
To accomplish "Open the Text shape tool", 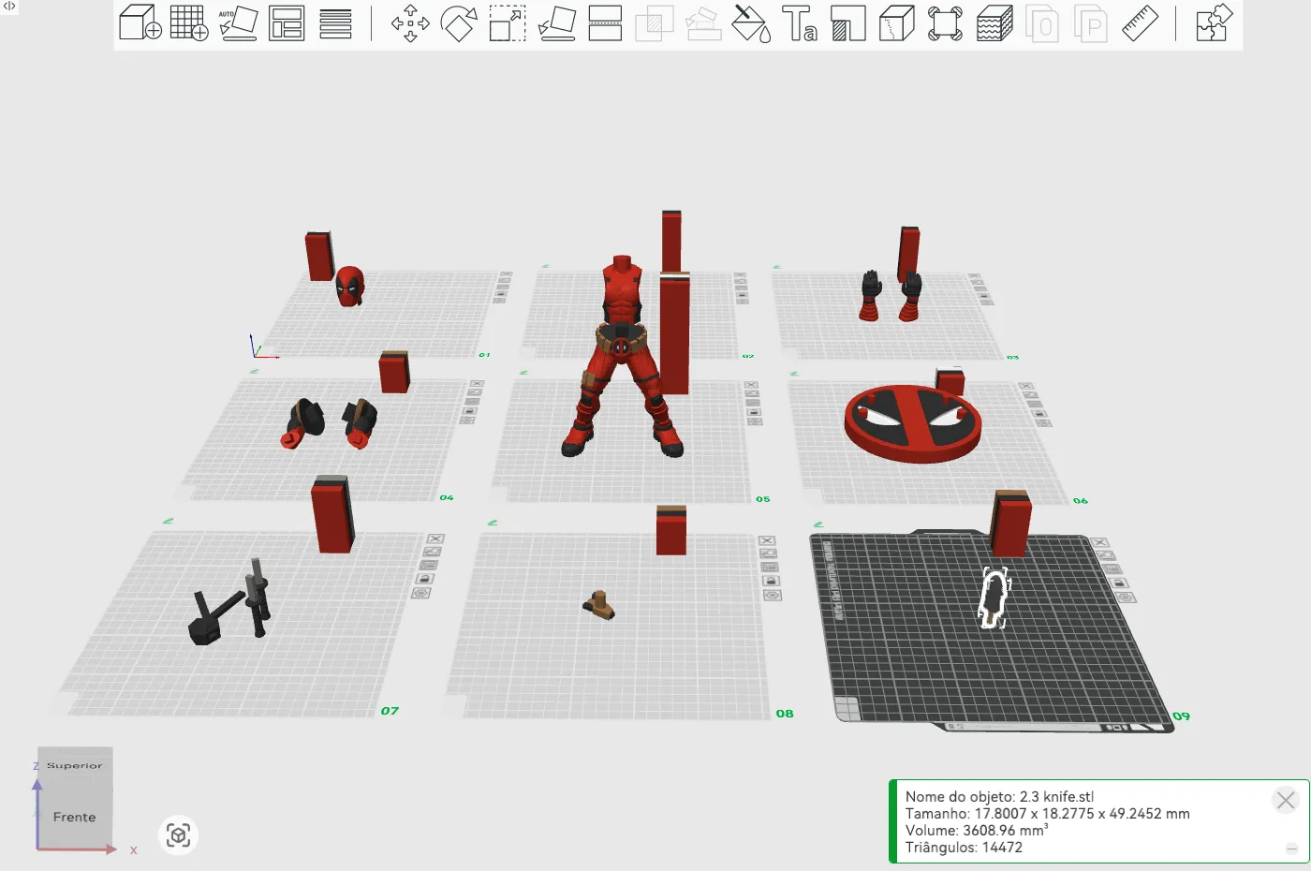I will pos(799,23).
